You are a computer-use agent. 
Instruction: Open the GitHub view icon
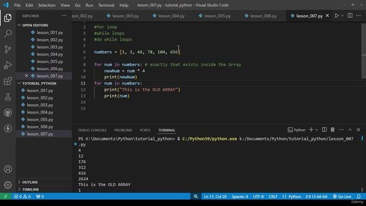(x=7, y=113)
